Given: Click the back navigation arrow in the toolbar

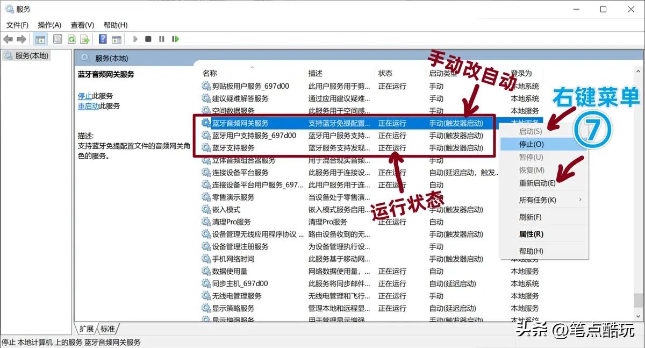Looking at the screenshot, I should point(8,39).
